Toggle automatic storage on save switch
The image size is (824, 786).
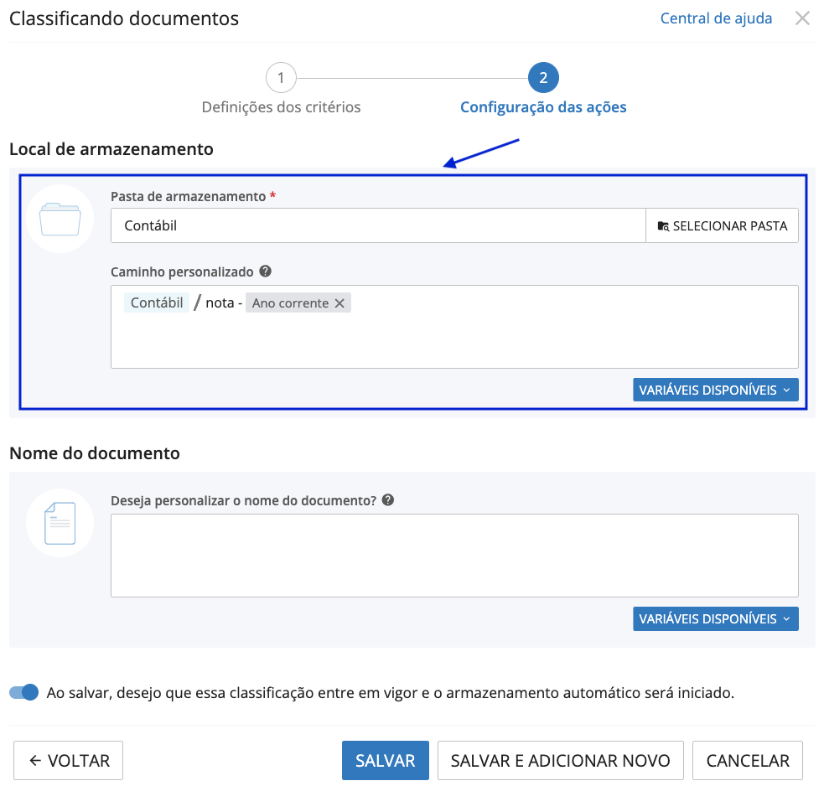pos(24,692)
